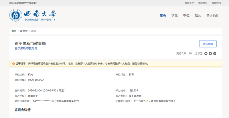
Task: Open 单位 in main navigation
Action: tap(186, 16)
